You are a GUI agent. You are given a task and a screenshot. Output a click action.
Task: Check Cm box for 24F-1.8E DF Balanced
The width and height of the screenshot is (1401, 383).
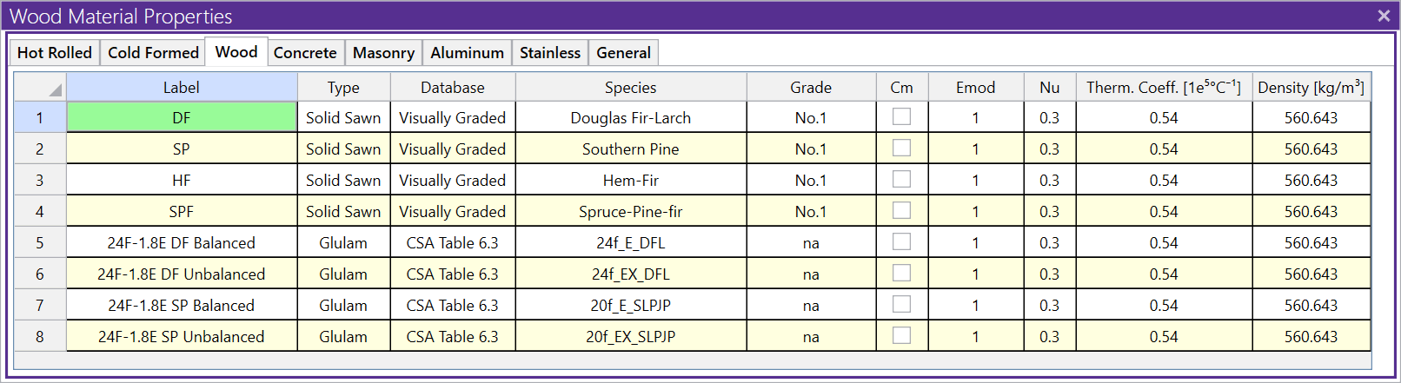901,241
